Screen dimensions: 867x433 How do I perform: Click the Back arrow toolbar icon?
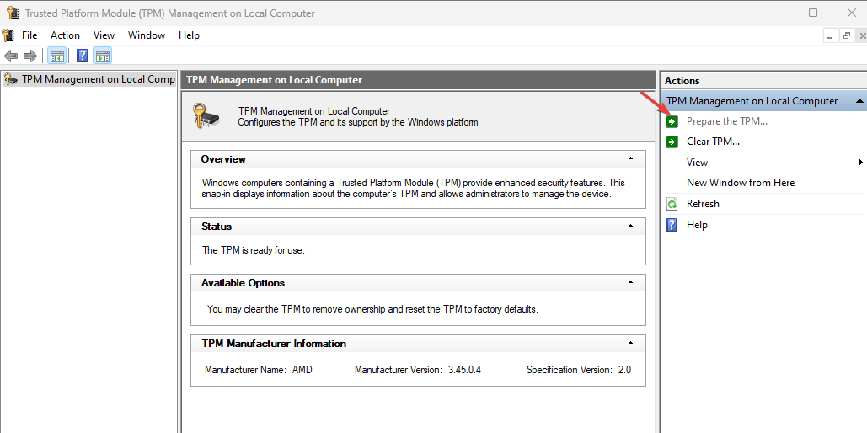click(11, 56)
